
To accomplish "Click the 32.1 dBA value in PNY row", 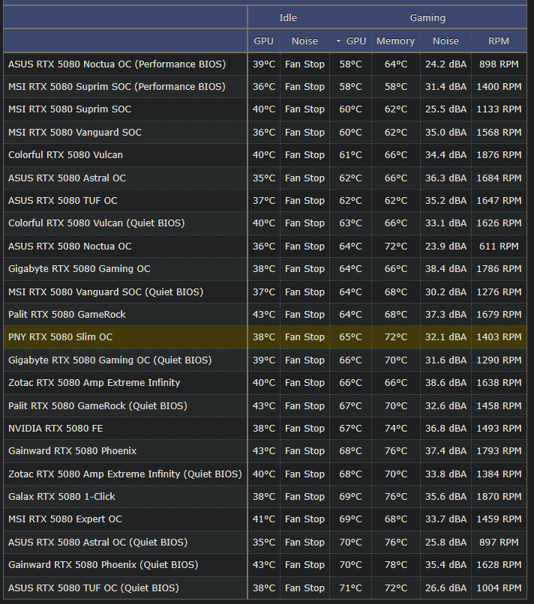I will tap(445, 337).
